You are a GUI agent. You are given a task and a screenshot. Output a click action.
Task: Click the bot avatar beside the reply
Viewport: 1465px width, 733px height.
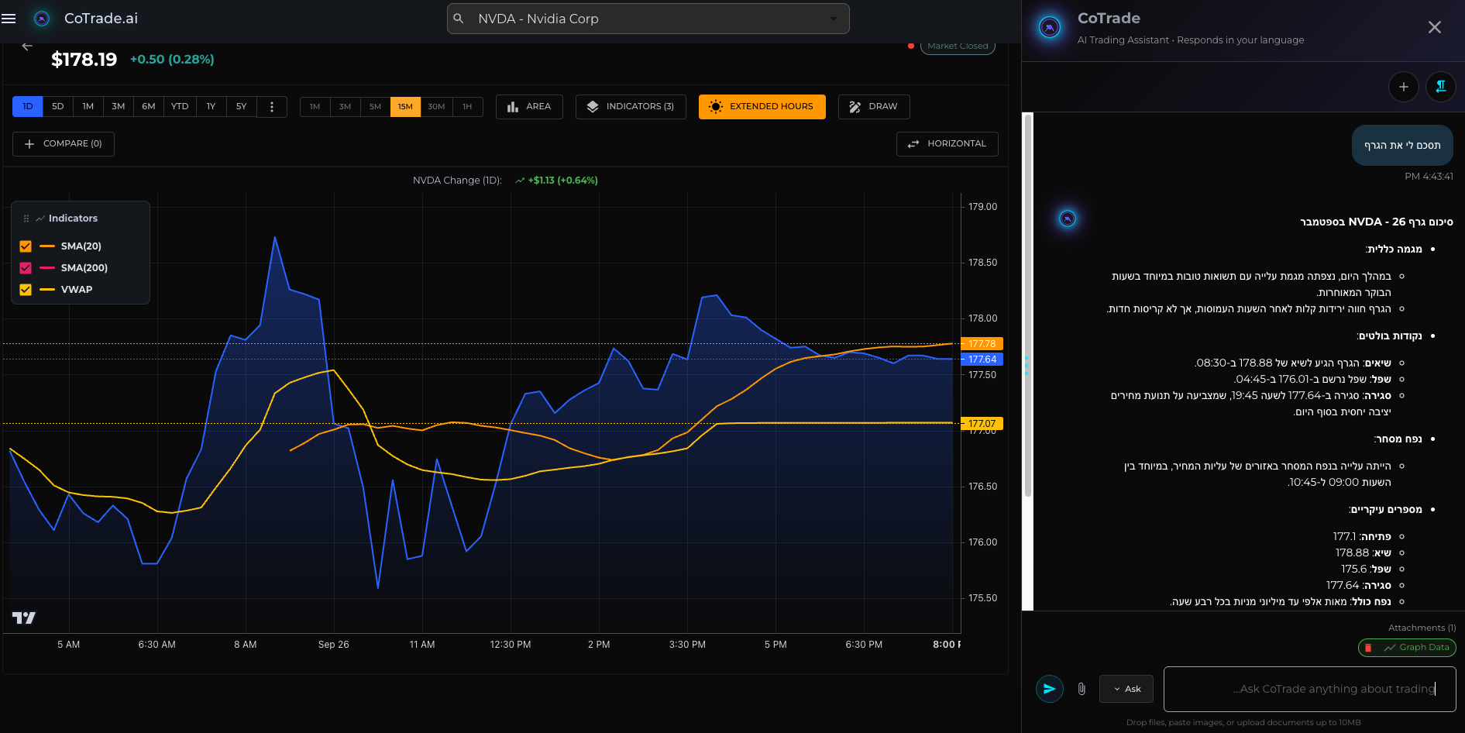coord(1068,219)
